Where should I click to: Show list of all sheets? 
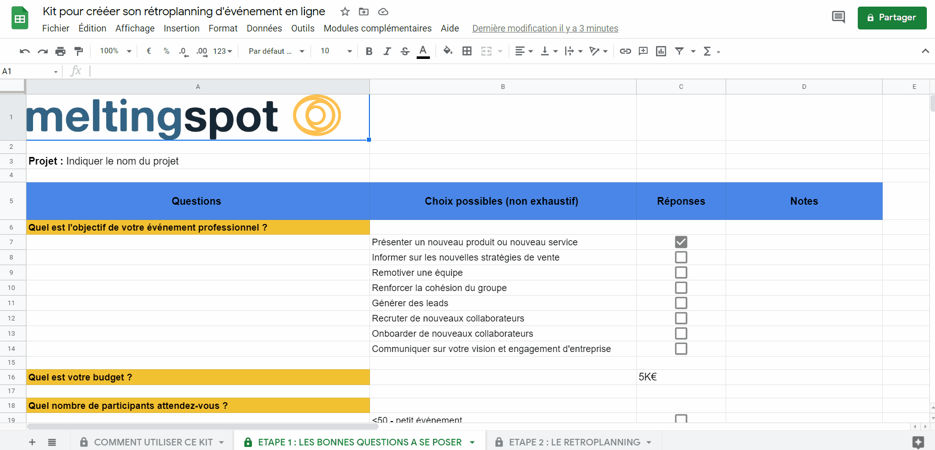coord(52,442)
